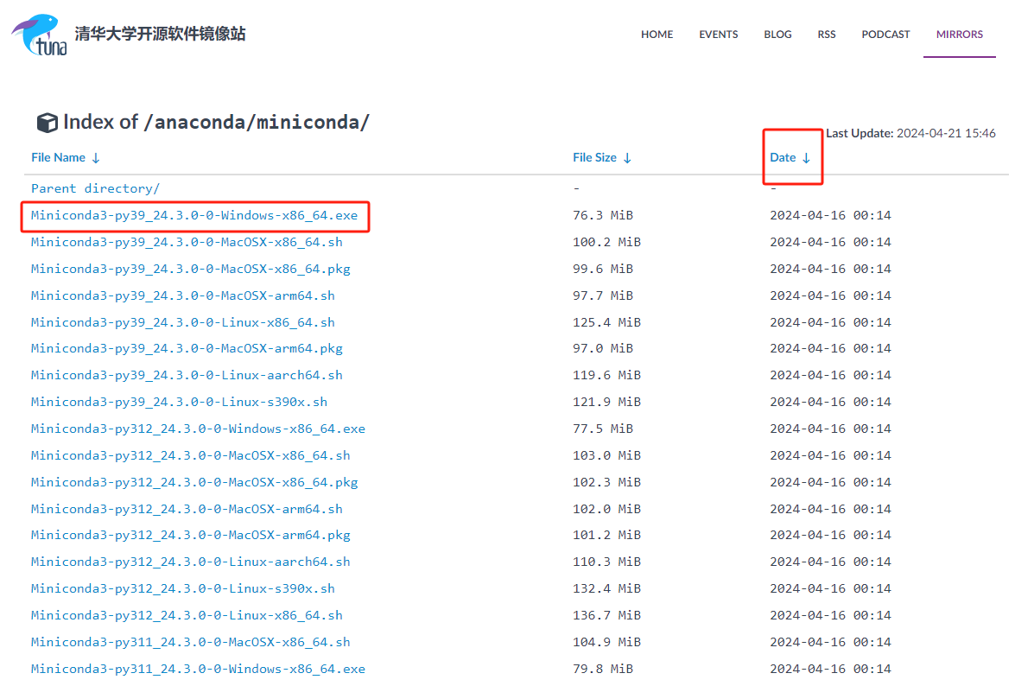Open the HOME nav item
The height and width of the screenshot is (686, 1015).
657,35
